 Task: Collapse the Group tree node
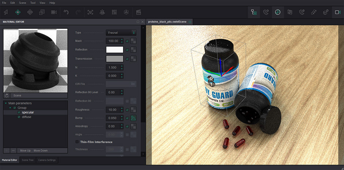click(x=10, y=108)
